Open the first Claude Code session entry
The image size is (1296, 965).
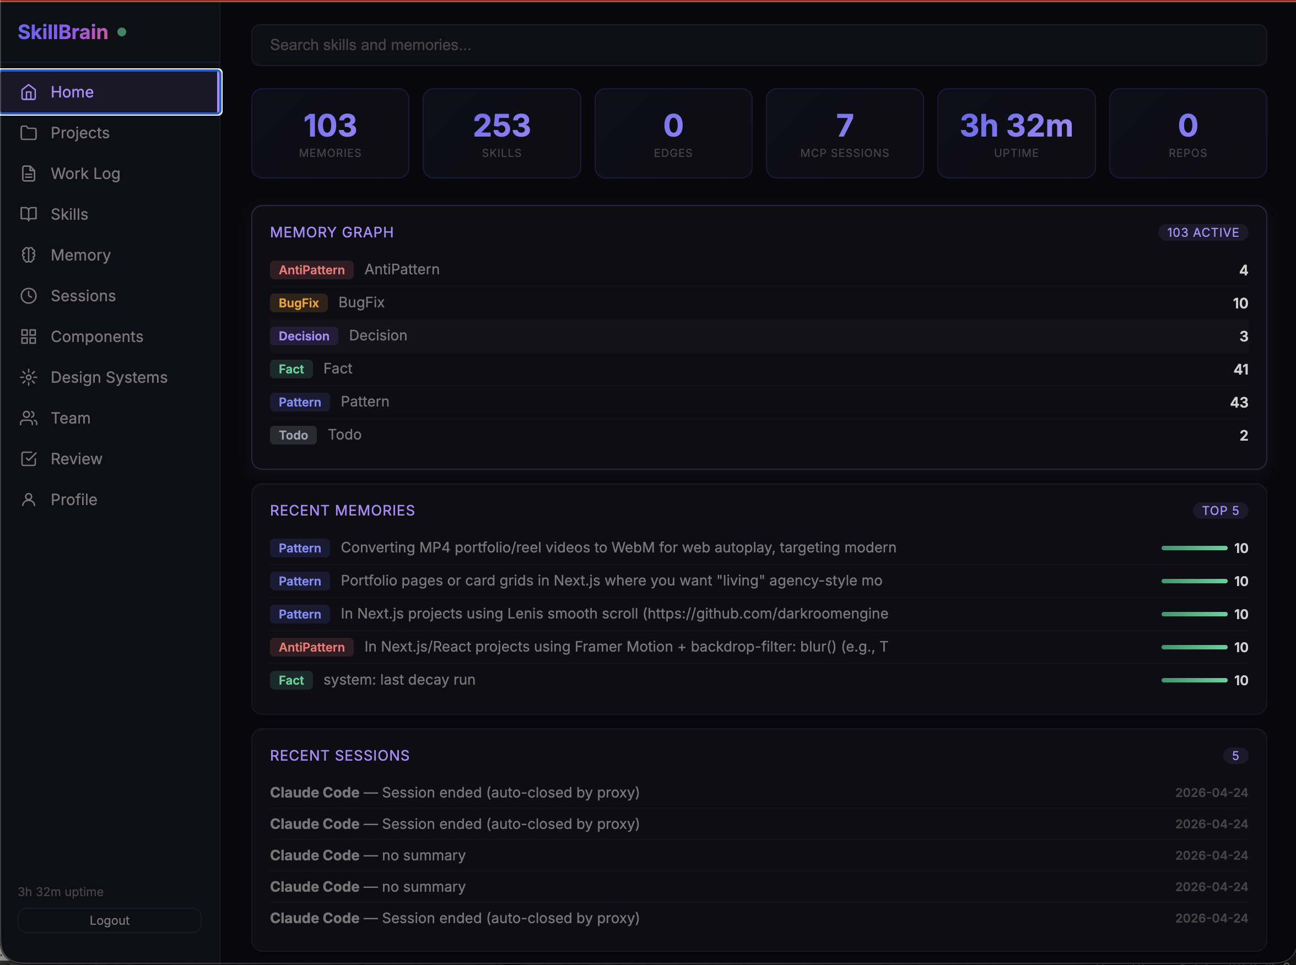pyautogui.click(x=454, y=792)
